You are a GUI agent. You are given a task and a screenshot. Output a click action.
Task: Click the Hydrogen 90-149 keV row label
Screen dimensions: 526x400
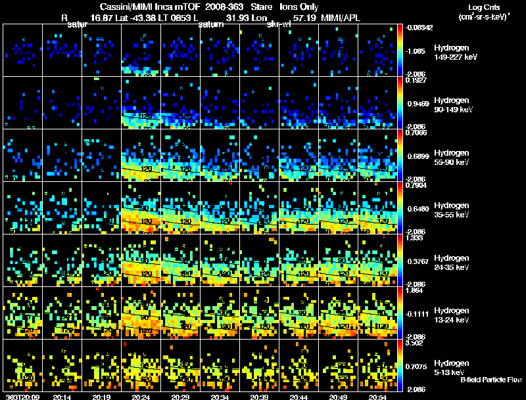click(453, 105)
